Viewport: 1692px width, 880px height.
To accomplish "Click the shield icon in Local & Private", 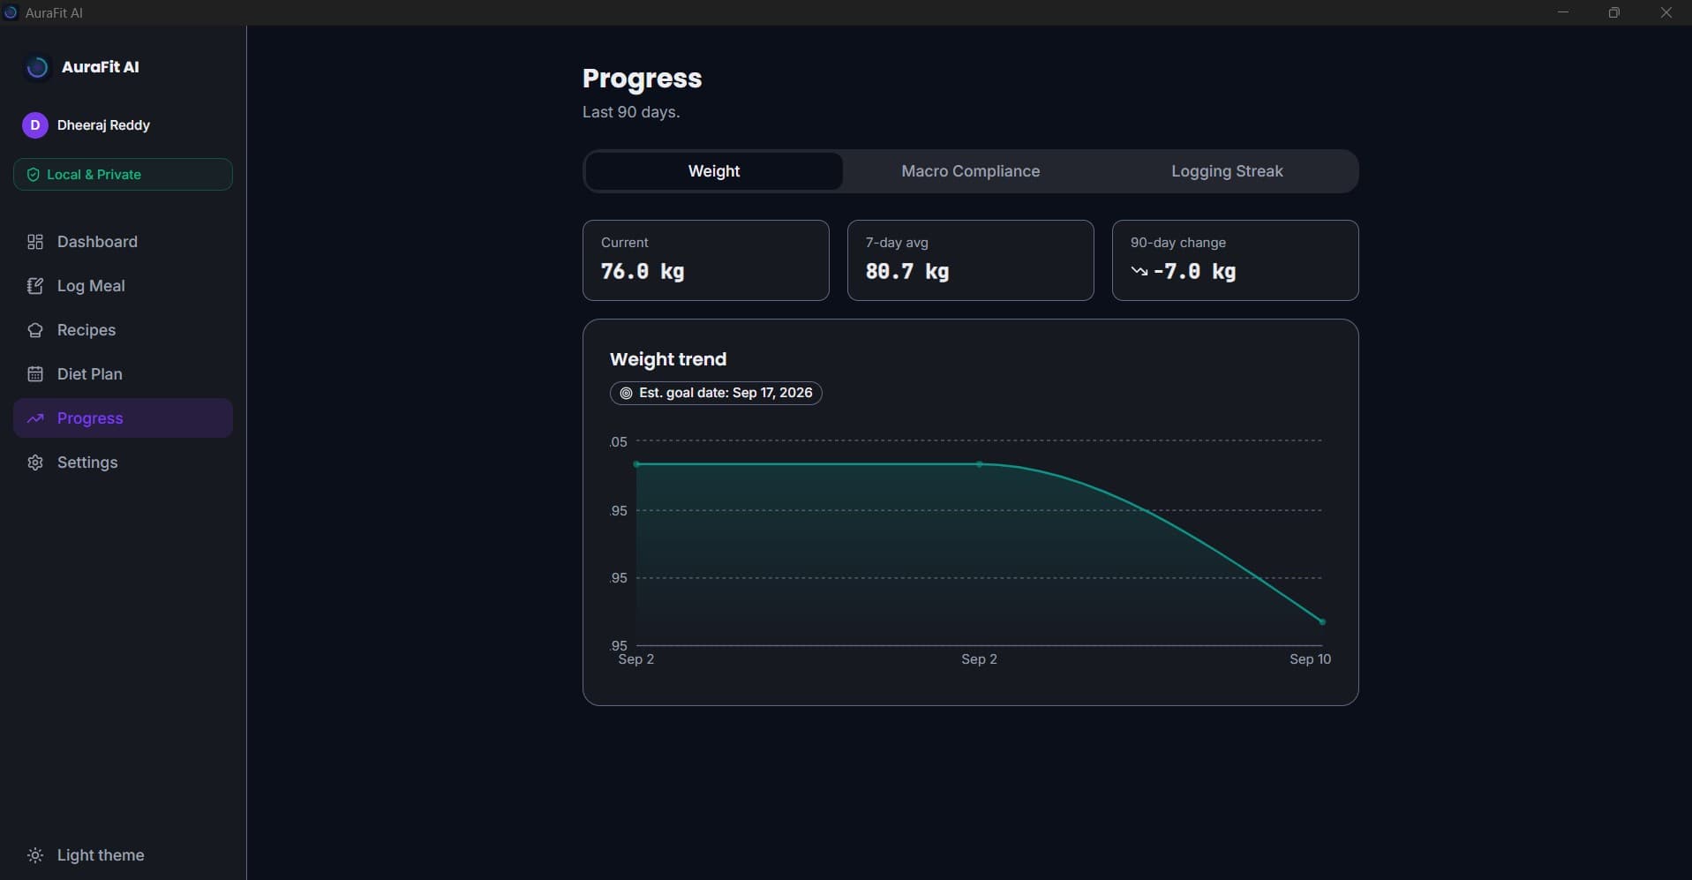I will [x=33, y=175].
